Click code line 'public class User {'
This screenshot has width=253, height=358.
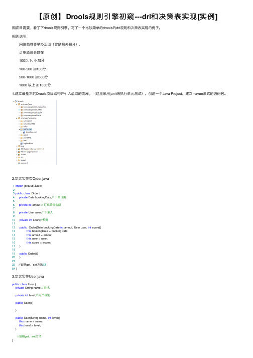point(24,284)
